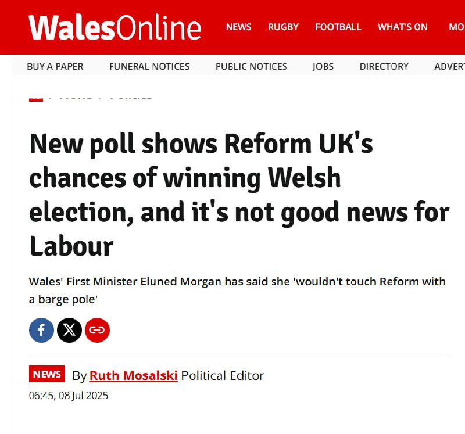View PUBLIC NOTICES page
Screen dimensions: 465x434
click(x=251, y=66)
